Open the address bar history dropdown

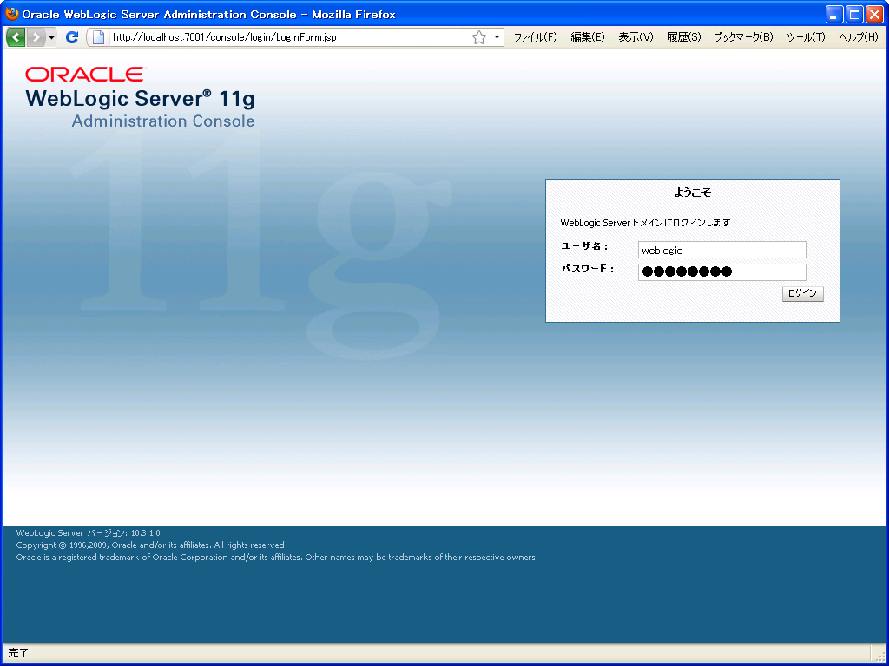[497, 37]
